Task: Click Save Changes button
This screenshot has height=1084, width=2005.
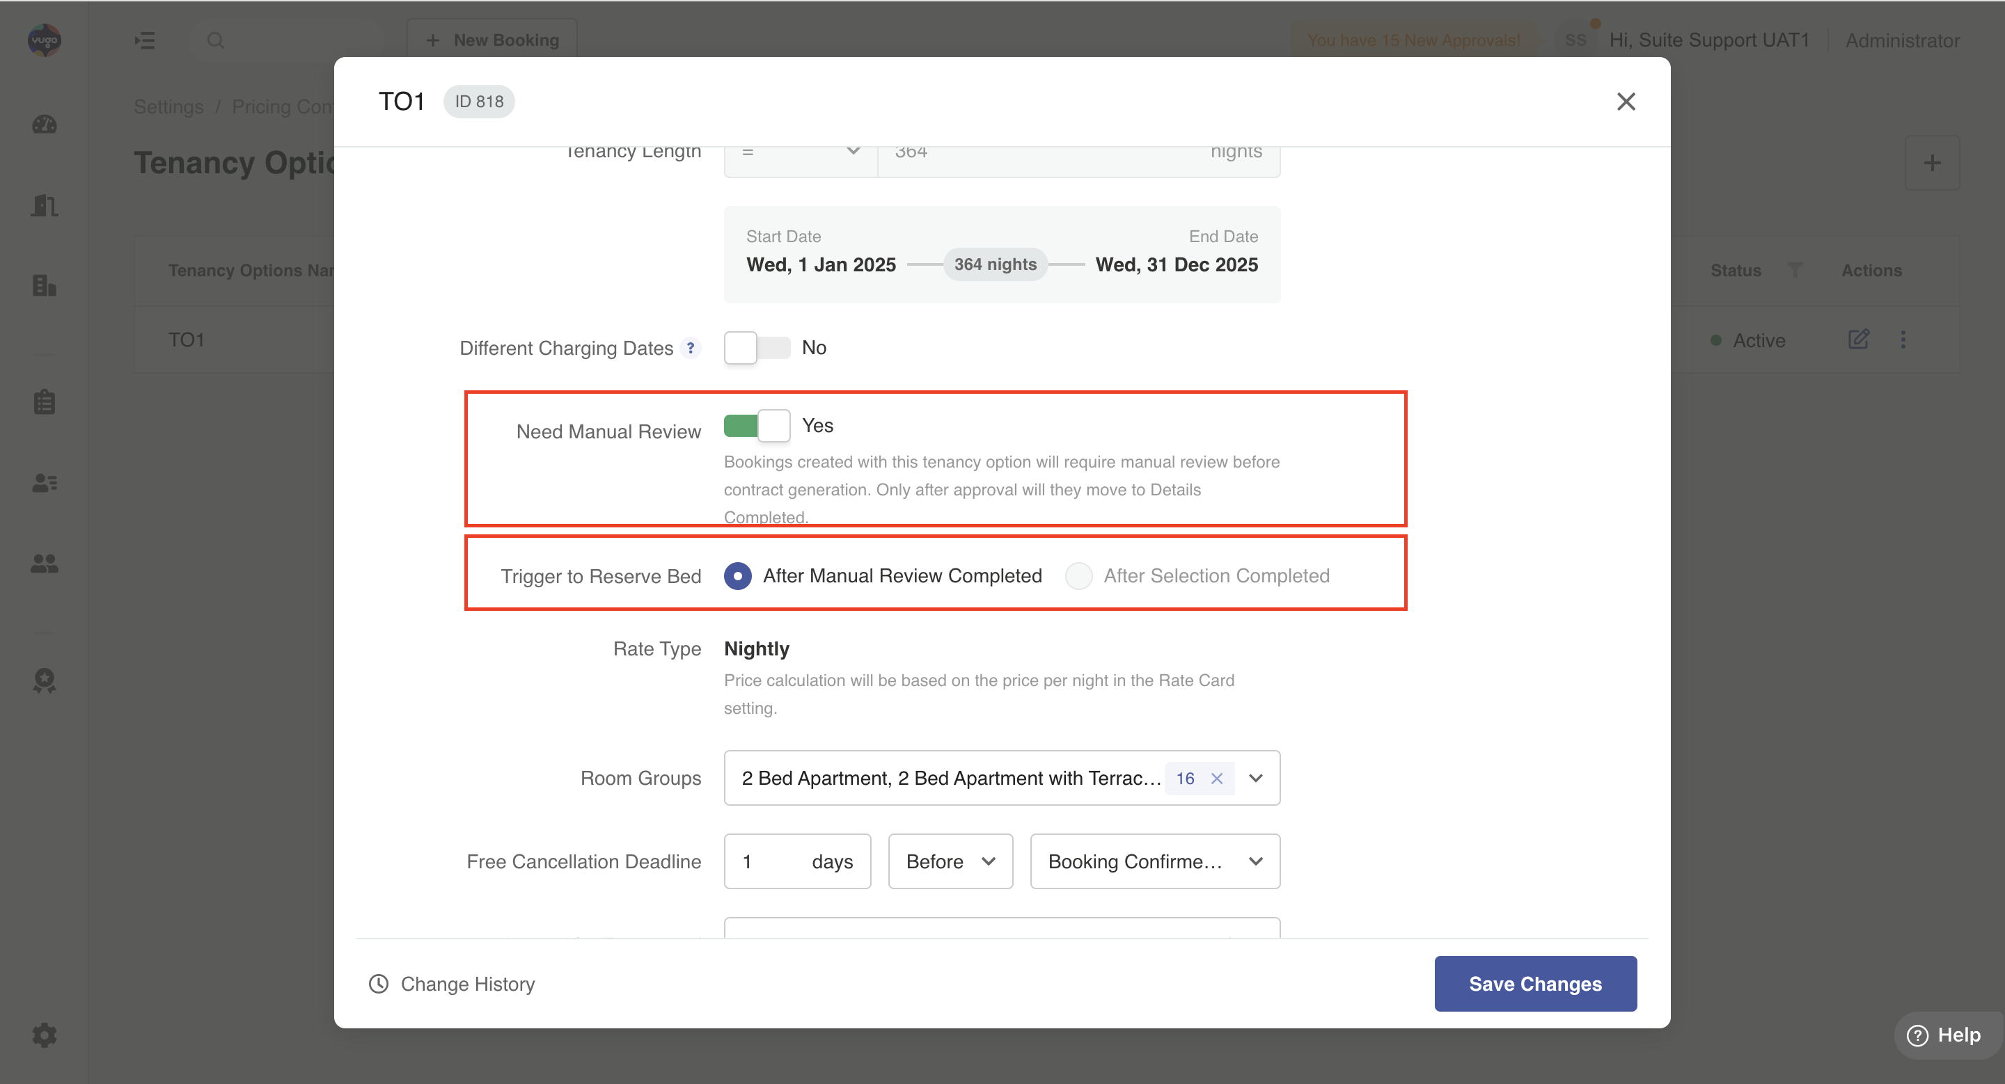Action: (1534, 984)
